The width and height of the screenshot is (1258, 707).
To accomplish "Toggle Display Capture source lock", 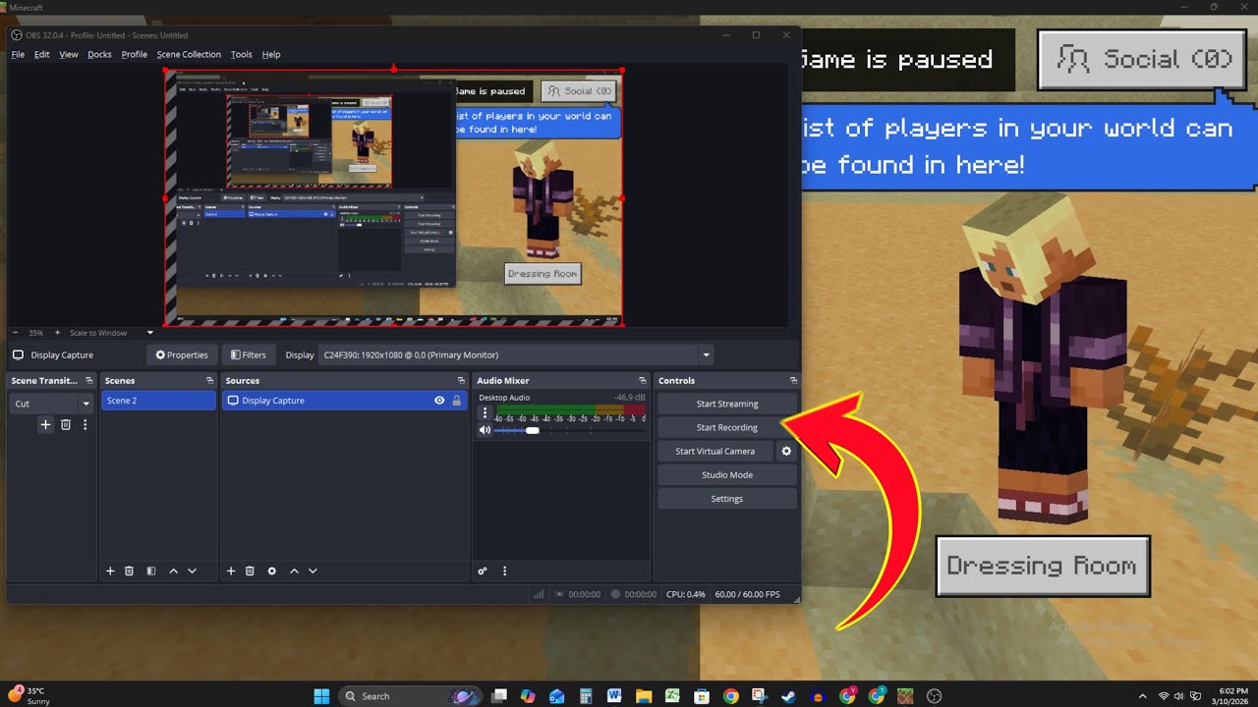I will tap(456, 401).
